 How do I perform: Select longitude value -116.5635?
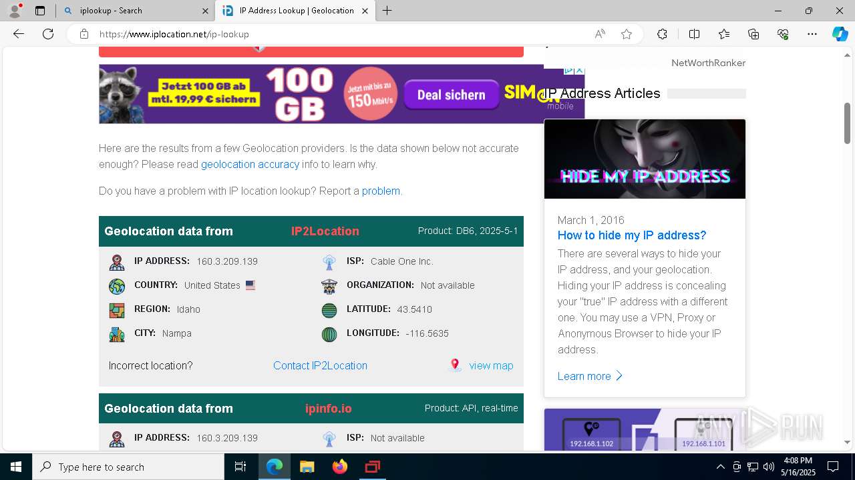tap(427, 333)
